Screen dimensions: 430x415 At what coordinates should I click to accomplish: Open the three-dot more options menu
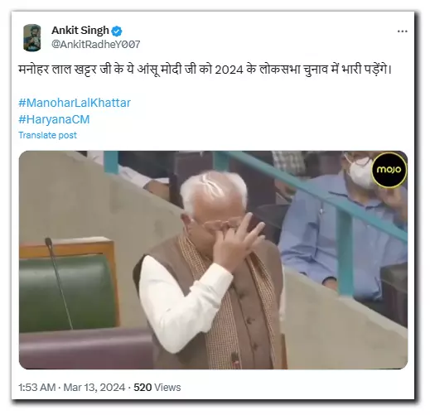pyautogui.click(x=402, y=31)
